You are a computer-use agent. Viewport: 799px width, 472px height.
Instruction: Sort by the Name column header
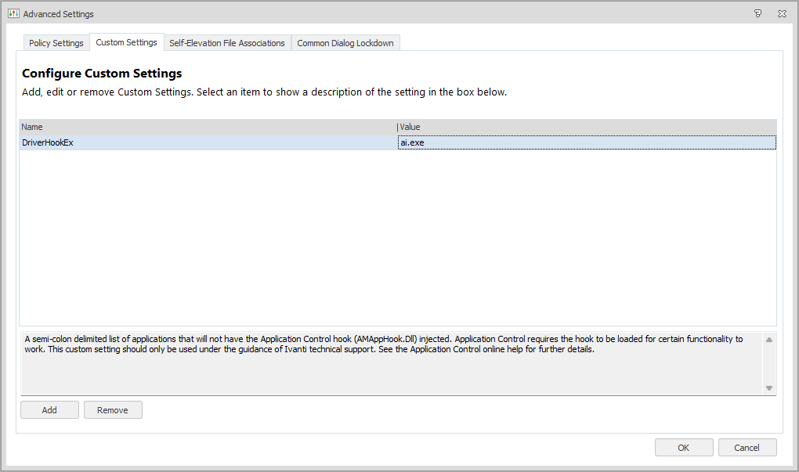208,127
